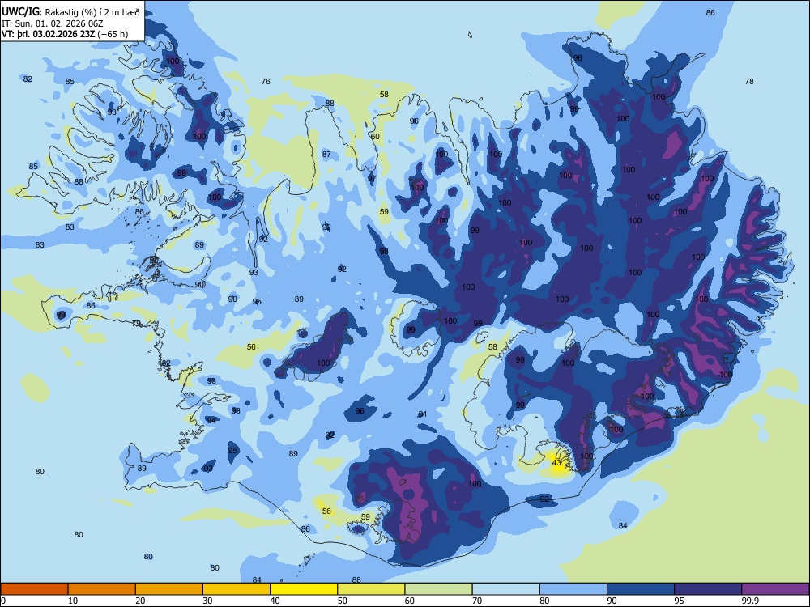Click the "50" legend tick label
This screenshot has height=607, width=810.
coord(342,601)
